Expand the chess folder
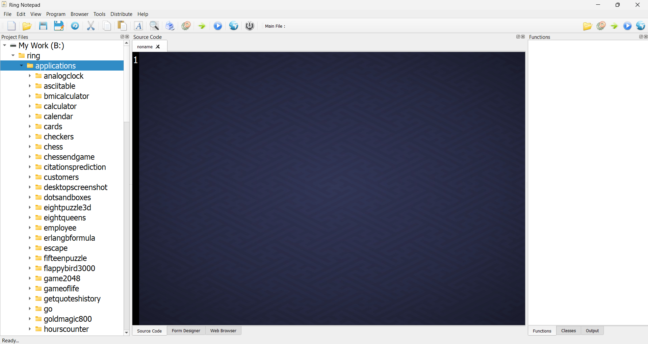 pos(30,147)
